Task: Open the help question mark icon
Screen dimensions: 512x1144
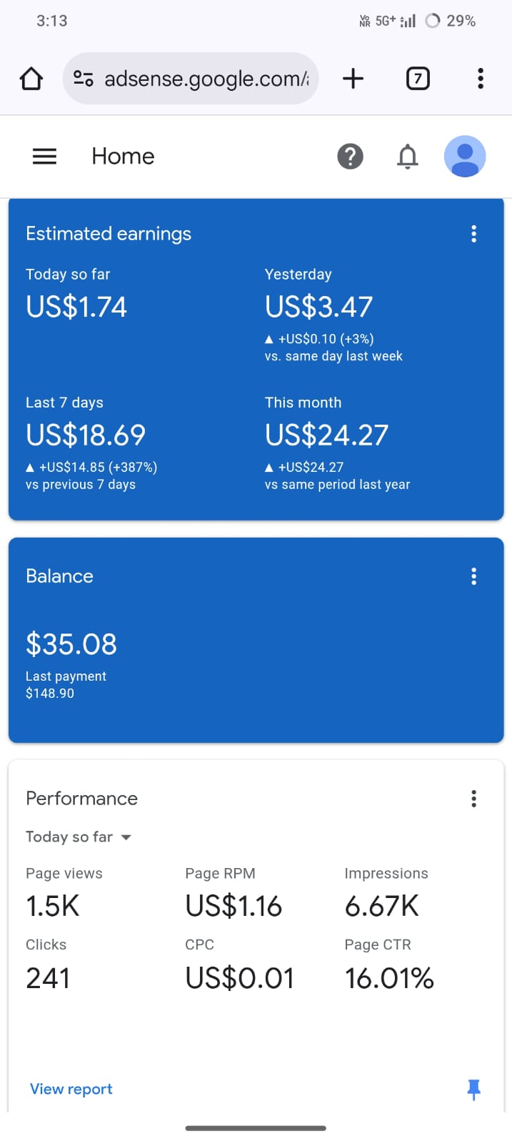Action: (350, 156)
